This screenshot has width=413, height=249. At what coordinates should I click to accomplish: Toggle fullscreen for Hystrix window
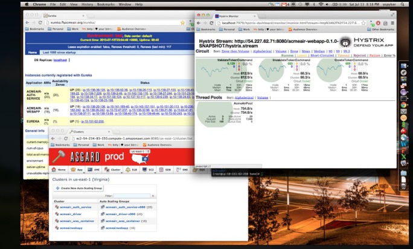(392, 15)
